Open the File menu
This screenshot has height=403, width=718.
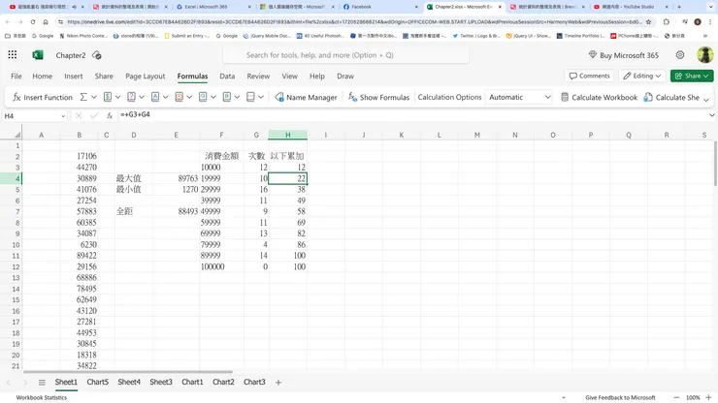coord(16,76)
